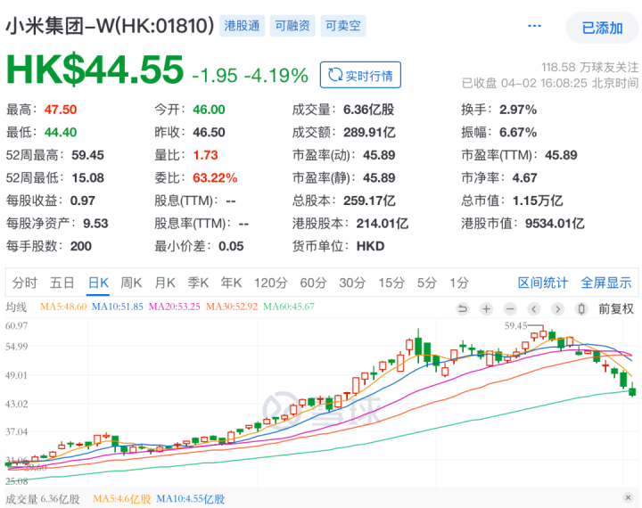Viewport: 642px width, 508px height.
Task: Switch to the 分时 chart tab
Action: point(25,283)
